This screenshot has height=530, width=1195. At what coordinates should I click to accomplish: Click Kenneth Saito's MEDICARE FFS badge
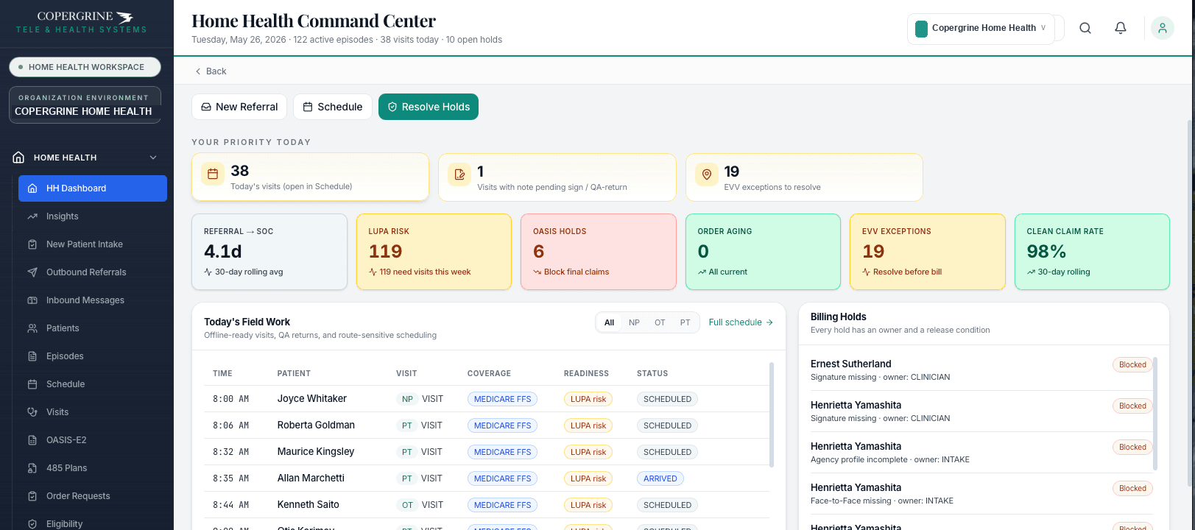click(x=502, y=505)
